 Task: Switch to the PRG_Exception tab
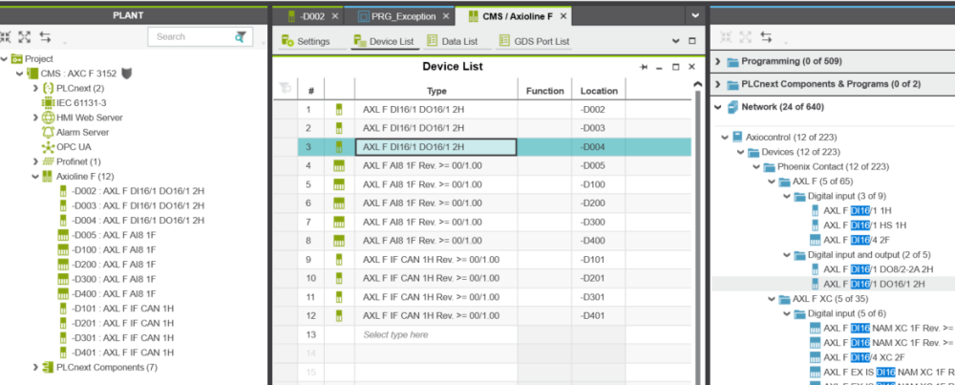(403, 16)
